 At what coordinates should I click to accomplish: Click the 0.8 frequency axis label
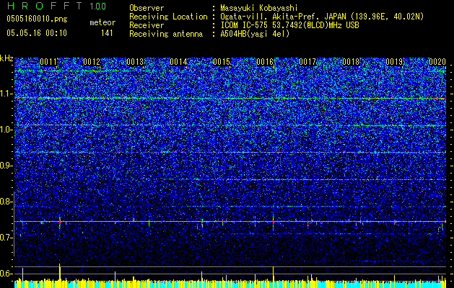pos(6,202)
